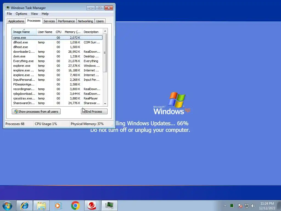Click the End Process button
This screenshot has width=281, height=211.
[94, 112]
